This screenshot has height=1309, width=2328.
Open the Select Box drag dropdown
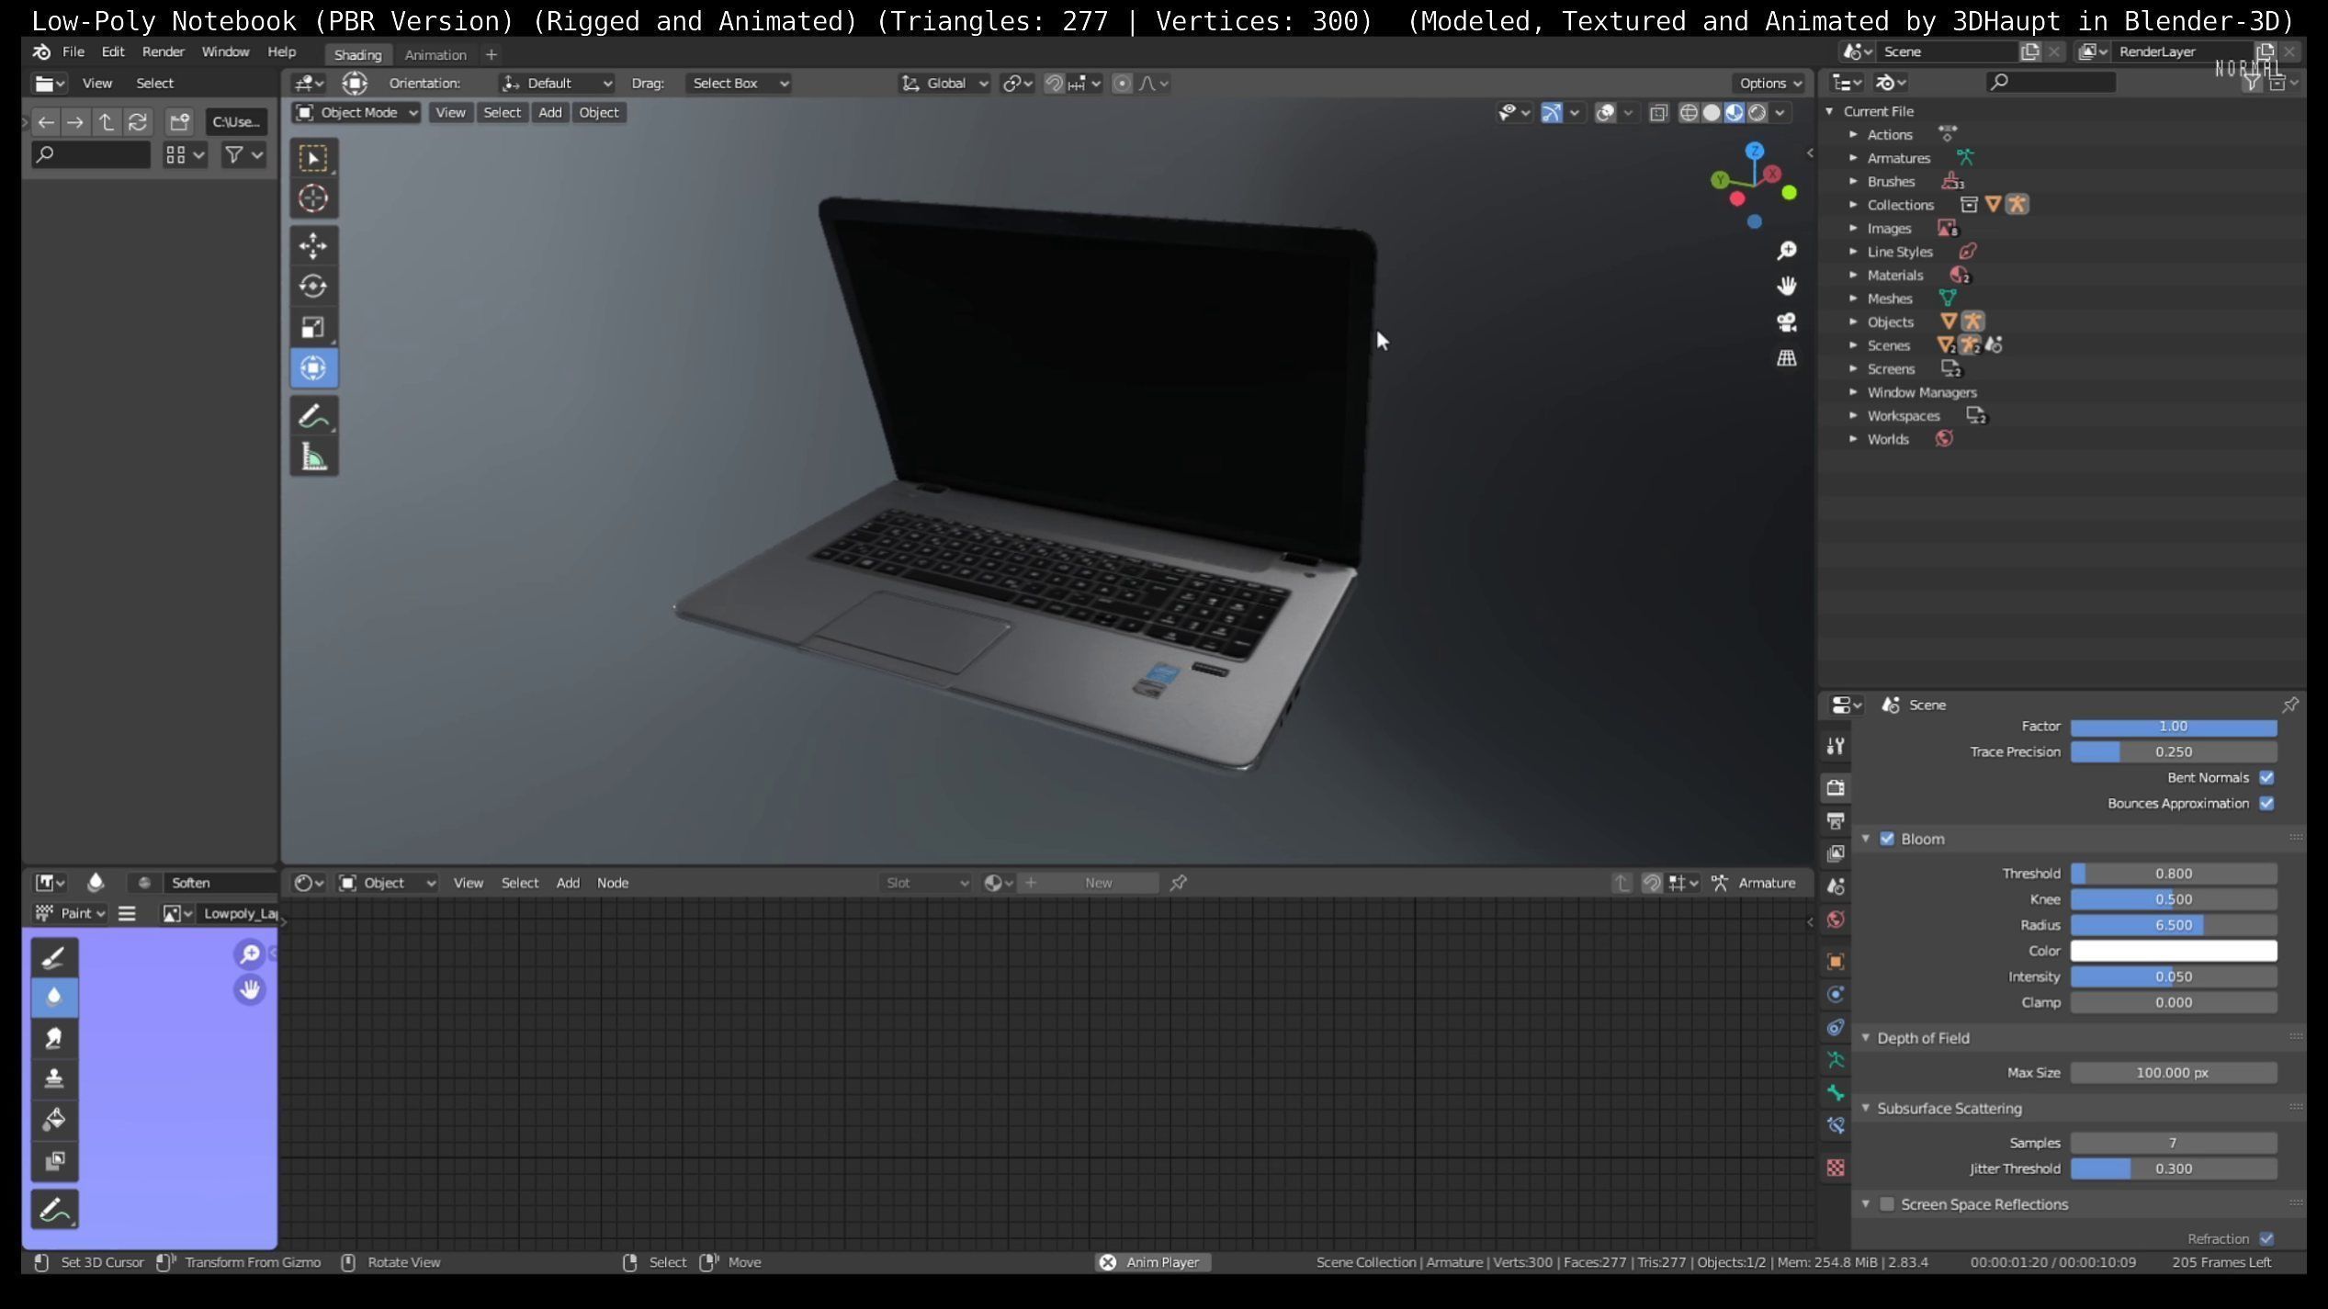coord(738,83)
